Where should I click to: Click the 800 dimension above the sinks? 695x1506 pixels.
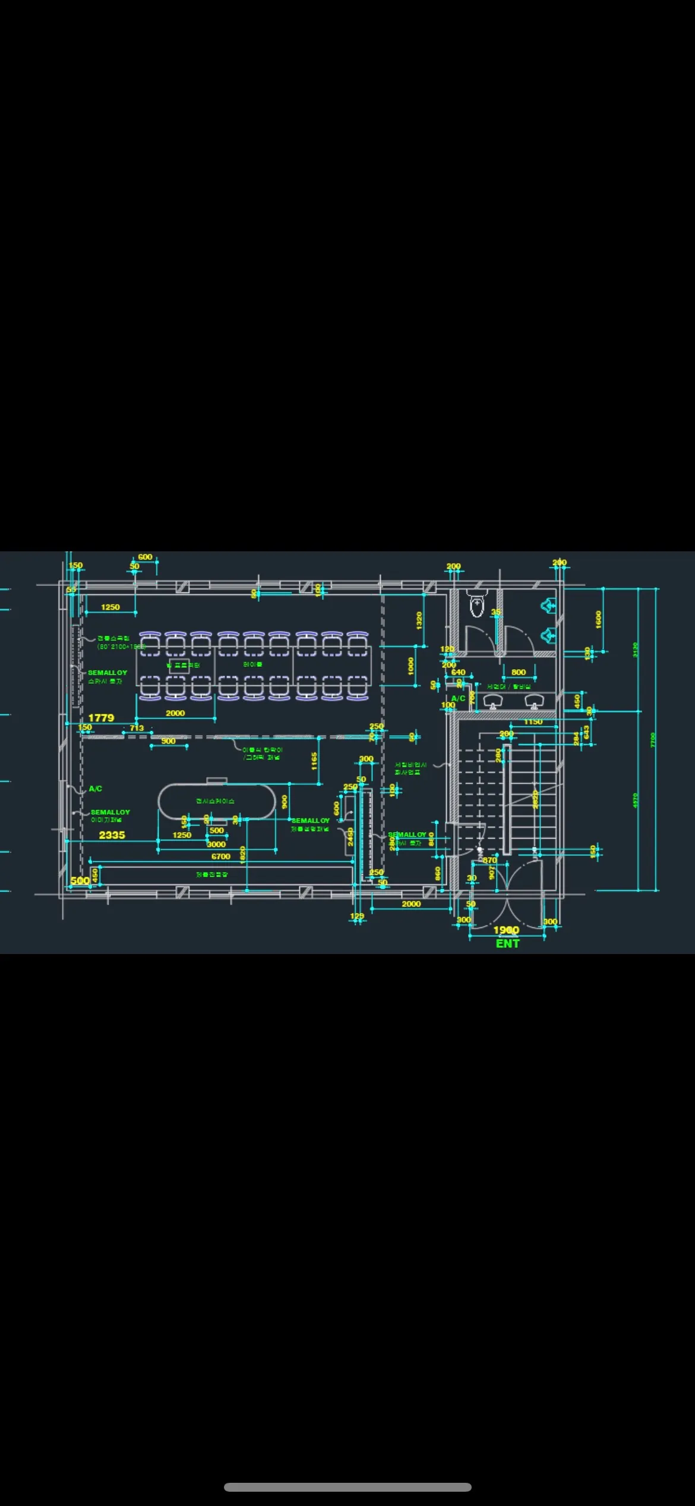519,672
